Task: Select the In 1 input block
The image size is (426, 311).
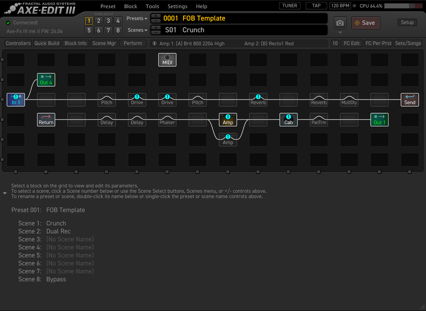Action: 16,100
